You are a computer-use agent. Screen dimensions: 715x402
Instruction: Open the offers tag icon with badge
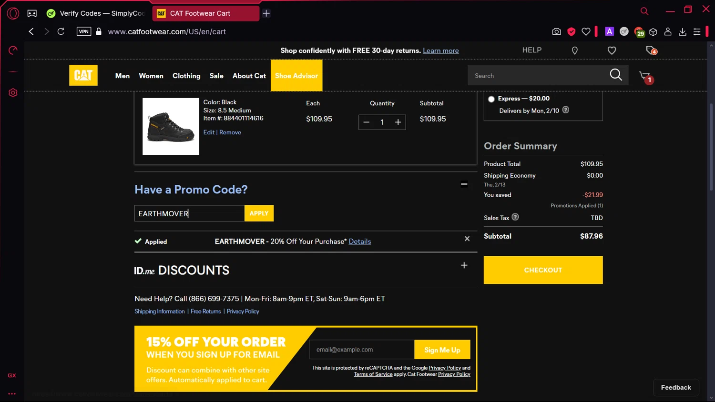(651, 50)
